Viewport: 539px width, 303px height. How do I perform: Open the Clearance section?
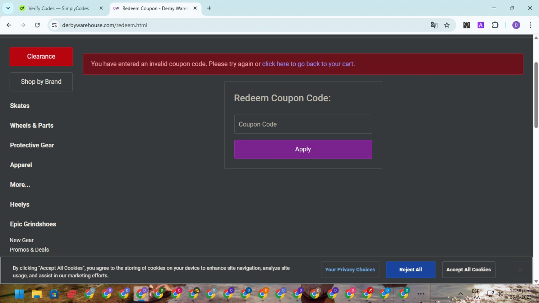click(x=41, y=56)
